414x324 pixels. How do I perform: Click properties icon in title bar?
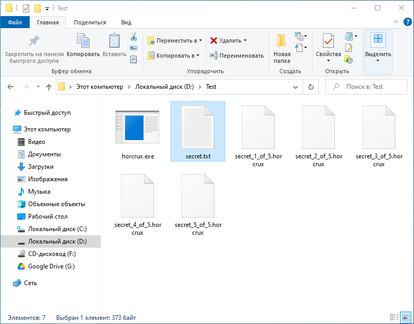[26, 8]
